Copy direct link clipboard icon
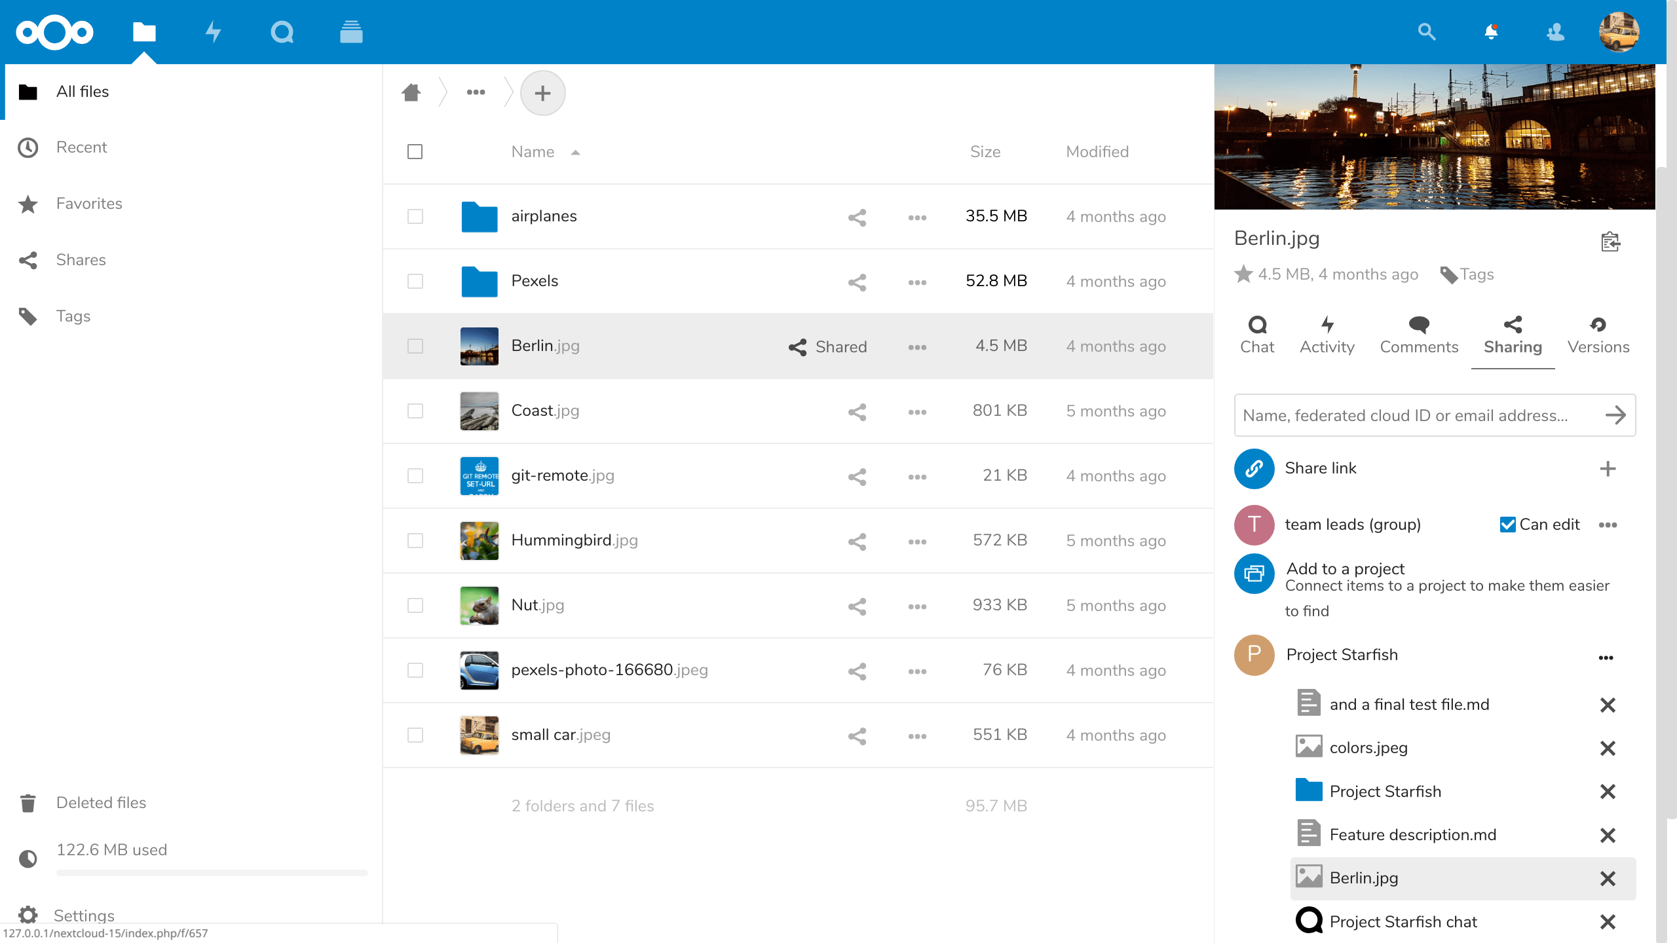The height and width of the screenshot is (943, 1677). pos(1611,242)
